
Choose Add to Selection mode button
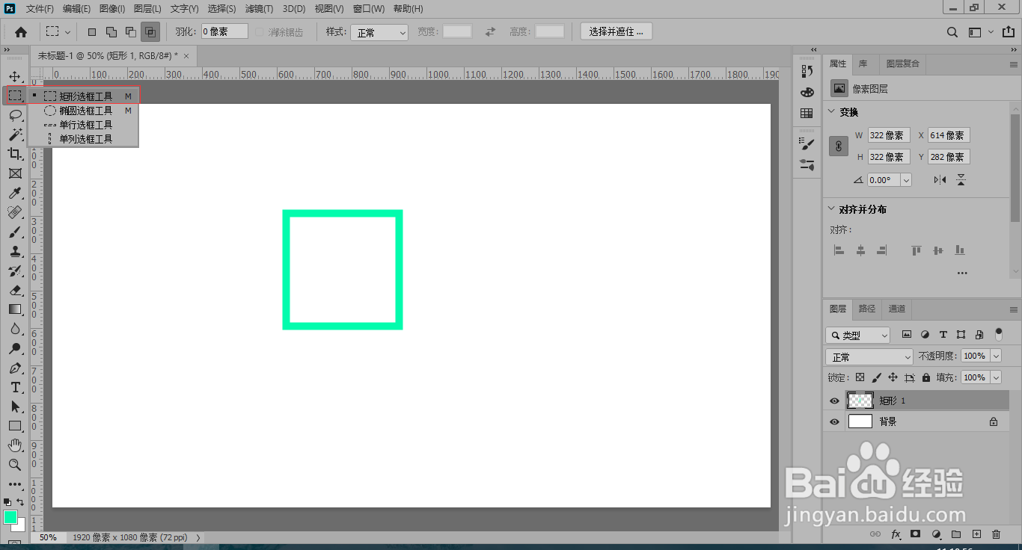point(111,32)
